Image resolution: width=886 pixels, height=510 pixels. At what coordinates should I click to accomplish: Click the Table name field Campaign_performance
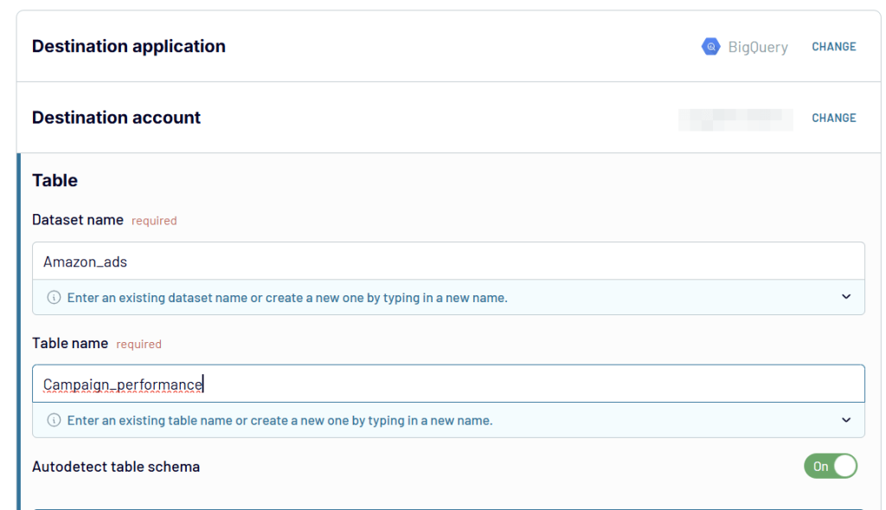tap(449, 384)
